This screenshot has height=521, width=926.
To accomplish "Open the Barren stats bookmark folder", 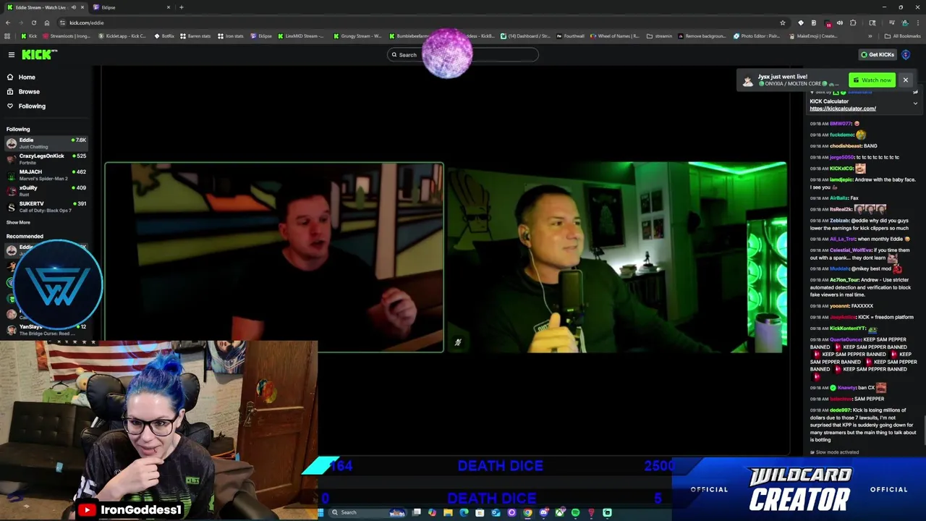I will click(195, 36).
